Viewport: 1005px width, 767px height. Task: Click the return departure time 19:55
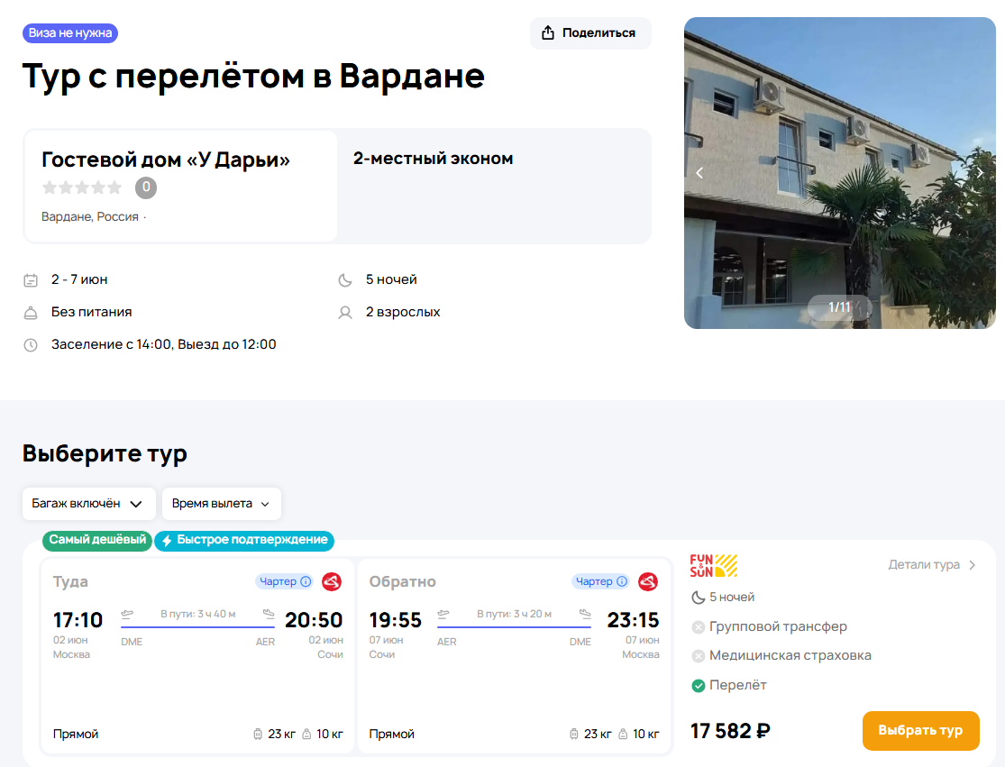[x=395, y=620]
